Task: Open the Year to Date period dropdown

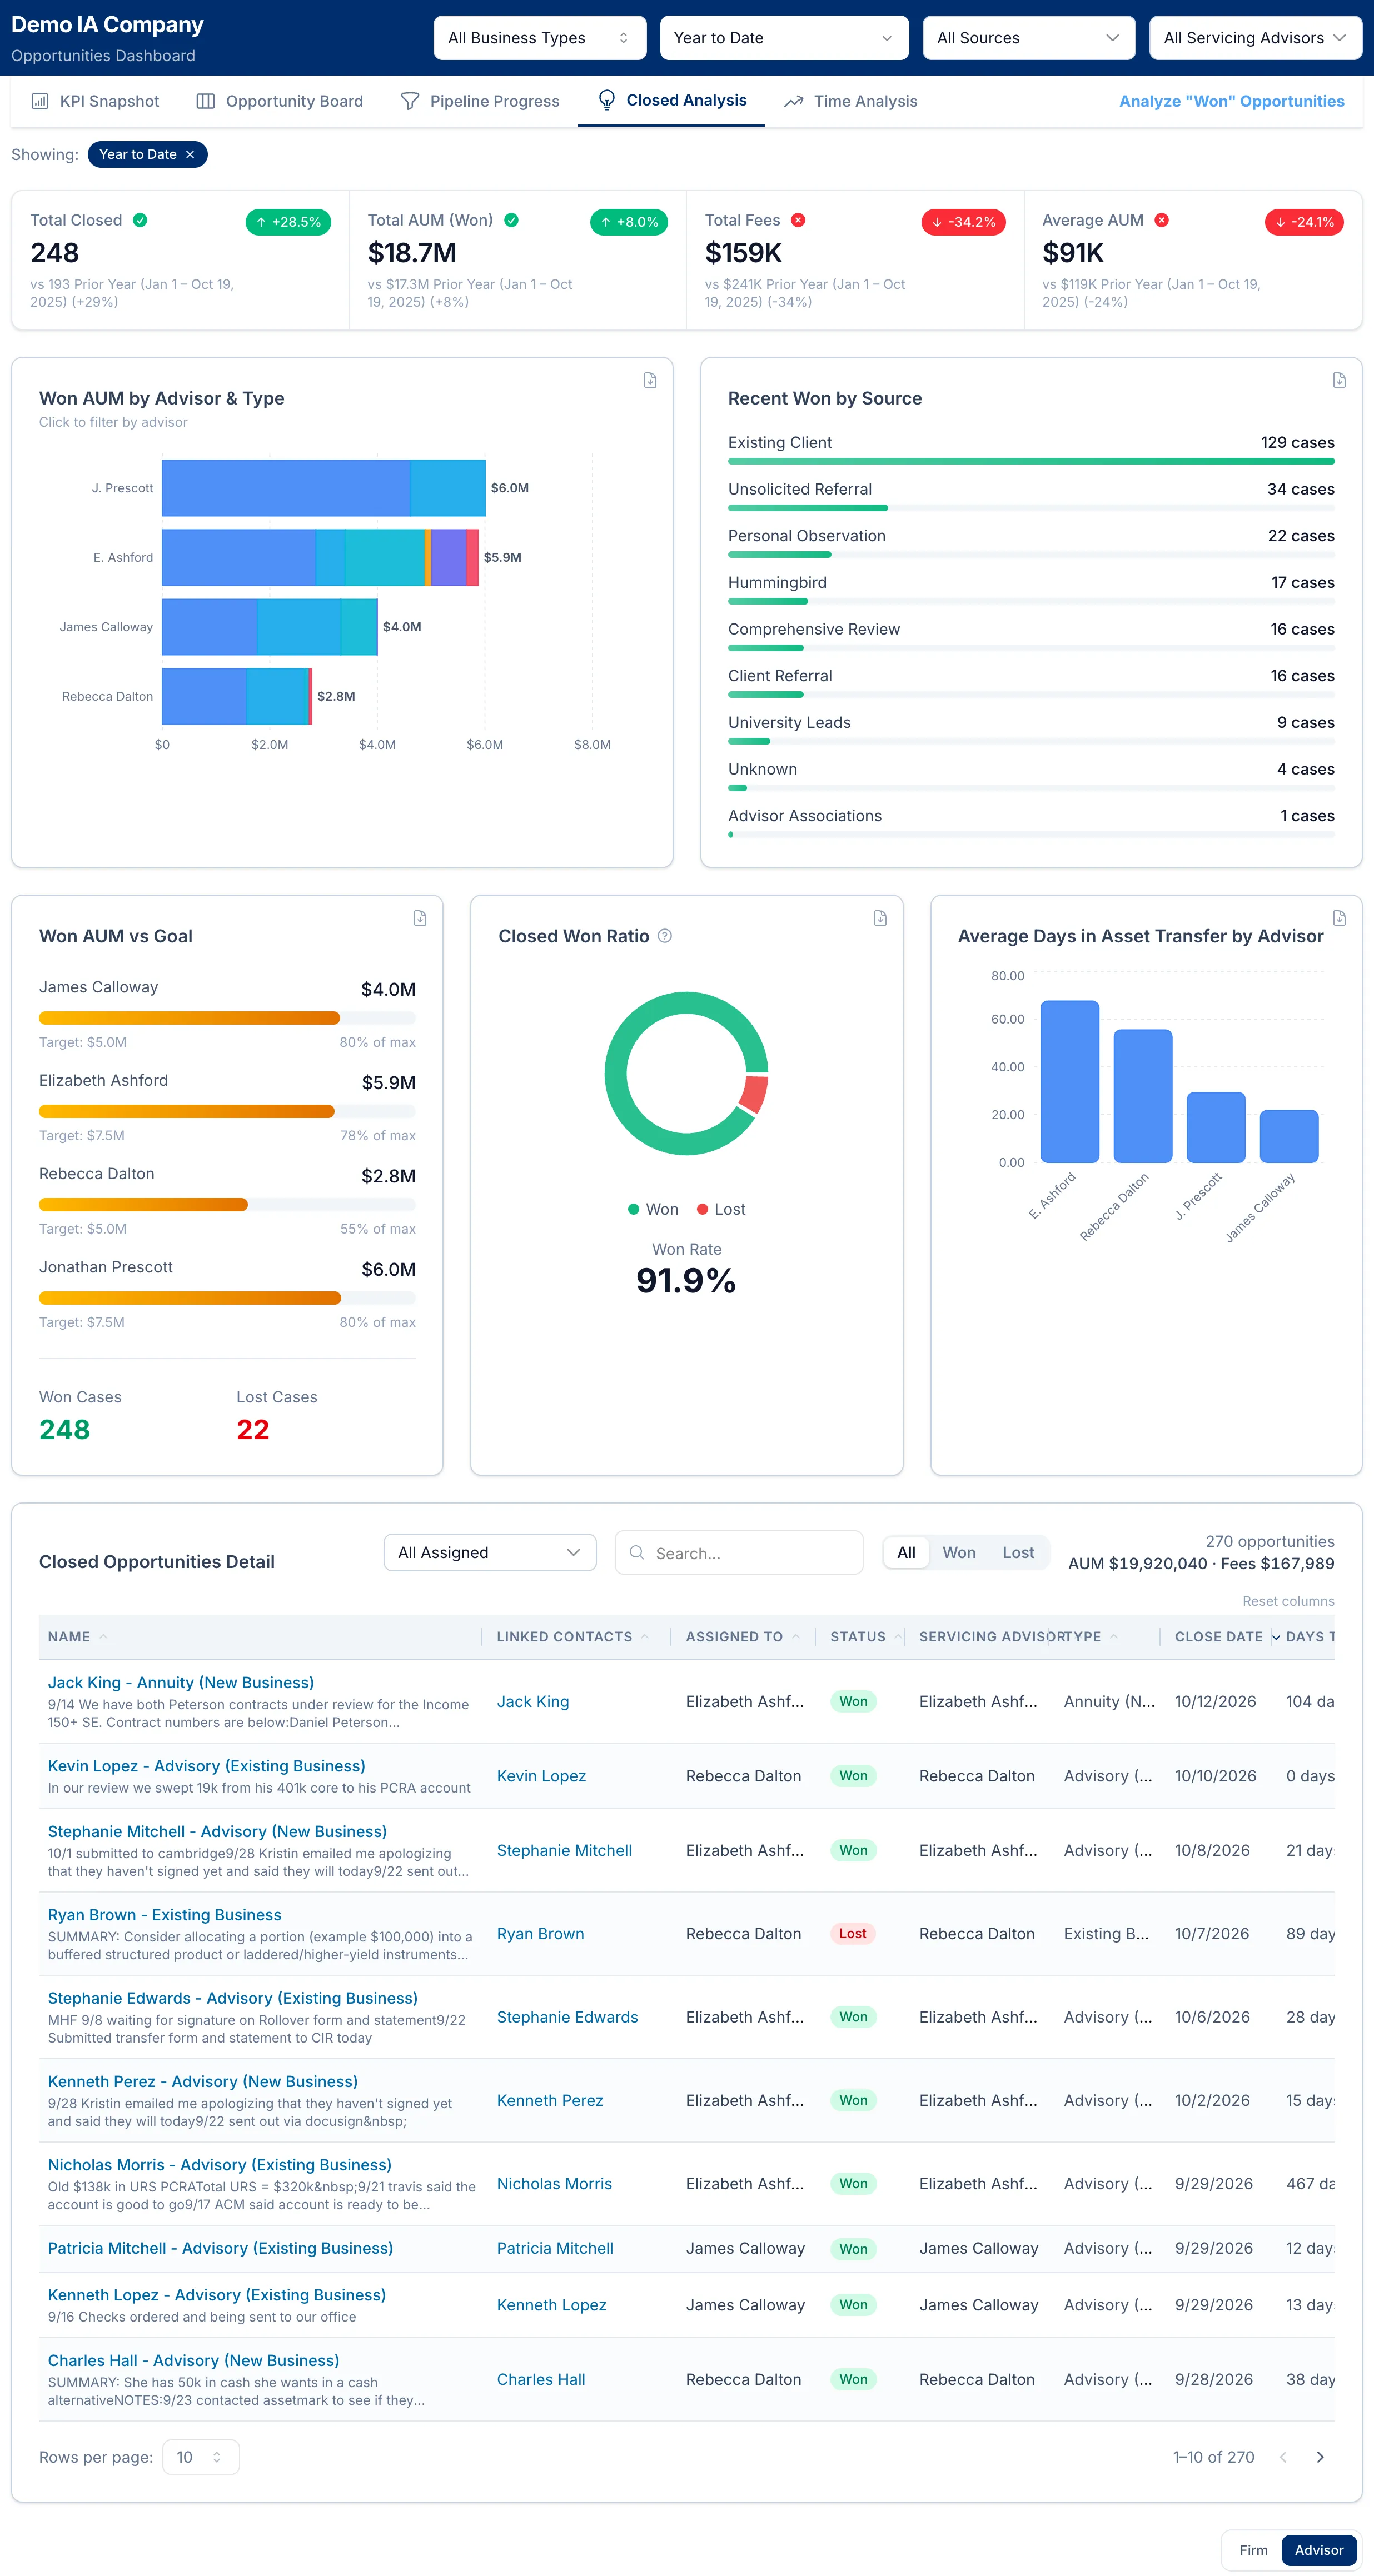Action: point(784,38)
